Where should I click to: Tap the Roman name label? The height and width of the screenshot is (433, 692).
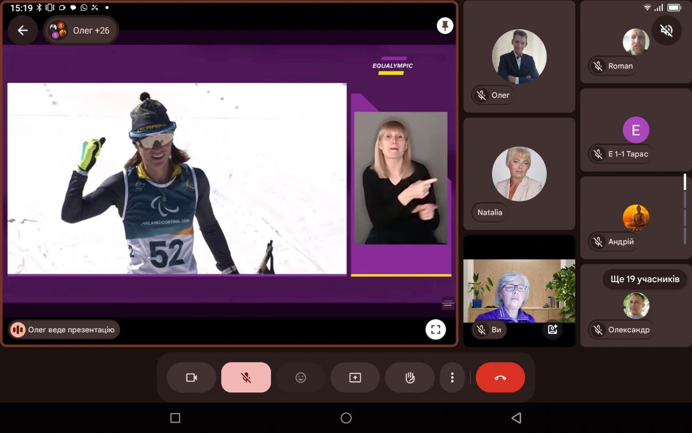tap(621, 66)
